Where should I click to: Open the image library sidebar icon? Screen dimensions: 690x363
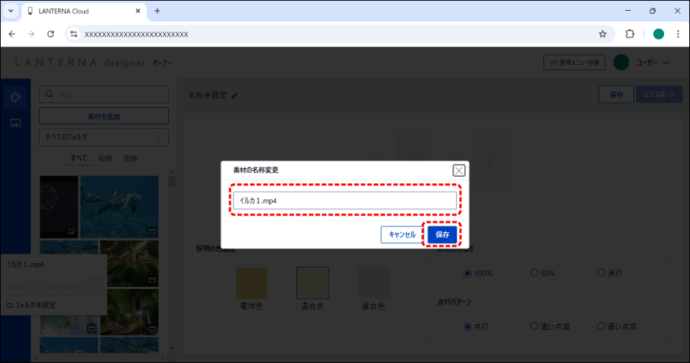click(15, 123)
